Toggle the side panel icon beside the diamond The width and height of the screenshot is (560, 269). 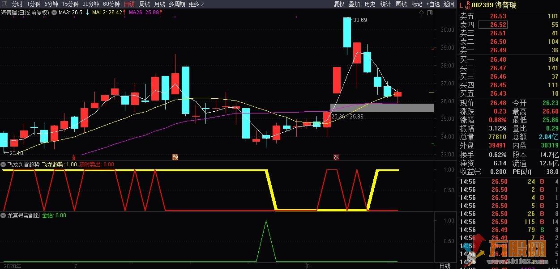click(429, 13)
